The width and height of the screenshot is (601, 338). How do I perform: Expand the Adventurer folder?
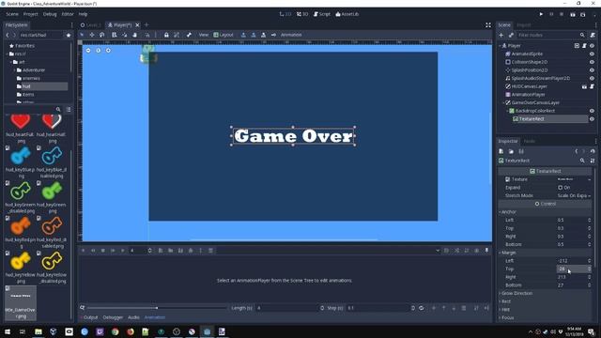[x=15, y=70]
